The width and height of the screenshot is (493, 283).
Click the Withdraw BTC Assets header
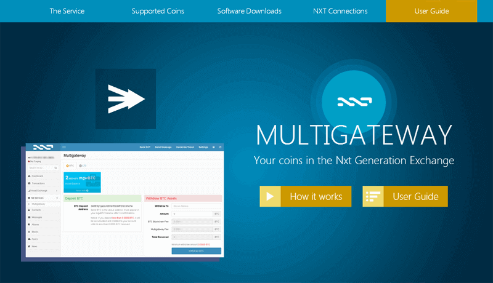[x=183, y=198]
